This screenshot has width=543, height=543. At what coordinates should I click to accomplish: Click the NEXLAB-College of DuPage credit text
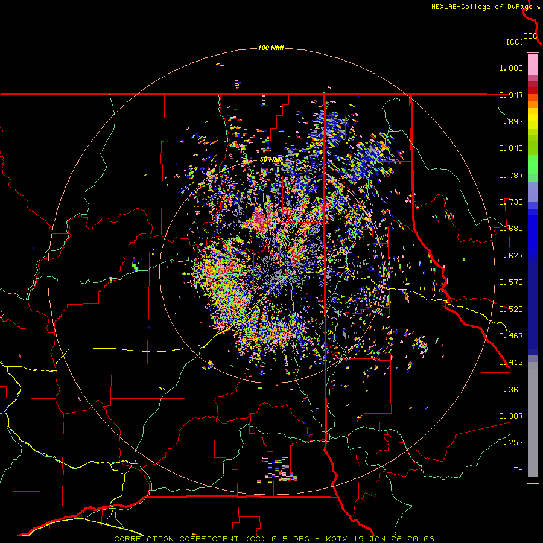[x=482, y=7]
